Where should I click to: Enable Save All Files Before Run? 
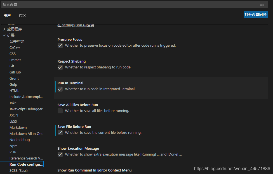[x=60, y=111]
